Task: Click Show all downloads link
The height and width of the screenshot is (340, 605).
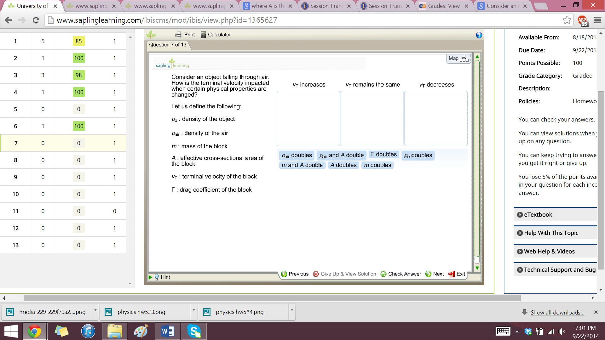Action: tap(557, 312)
